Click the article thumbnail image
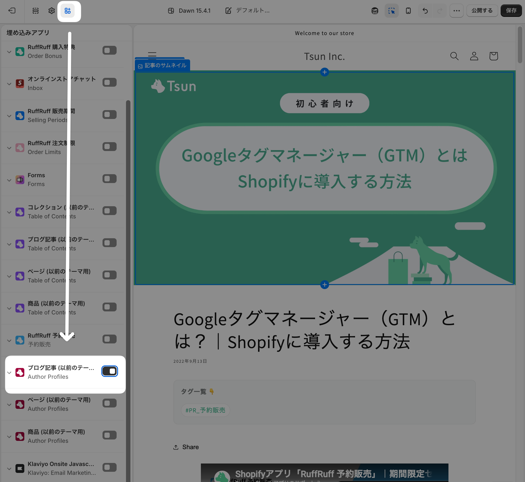This screenshot has height=482, width=525. click(x=325, y=178)
